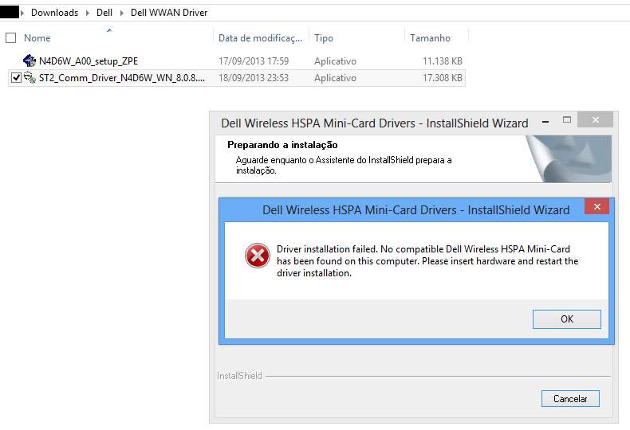The image size is (630, 430).
Task: Toggle the select-all checkbox beside Nome
Action: [x=11, y=38]
